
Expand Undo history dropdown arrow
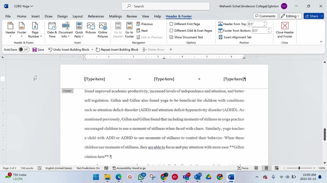(92, 50)
